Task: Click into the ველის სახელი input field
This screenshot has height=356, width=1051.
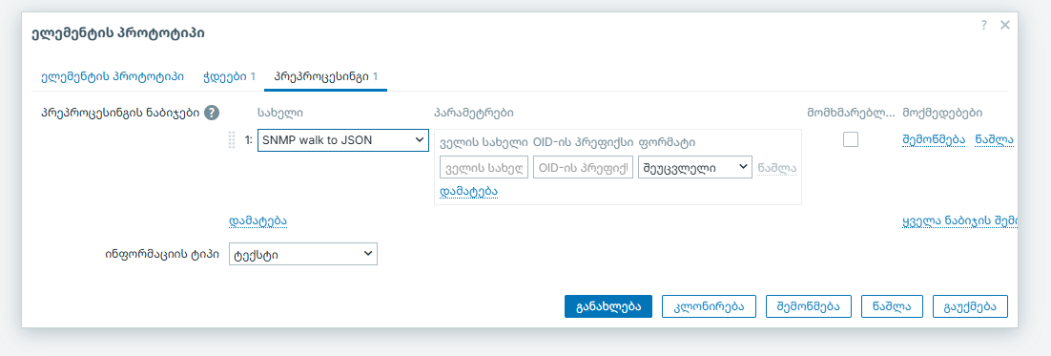Action: (484, 168)
